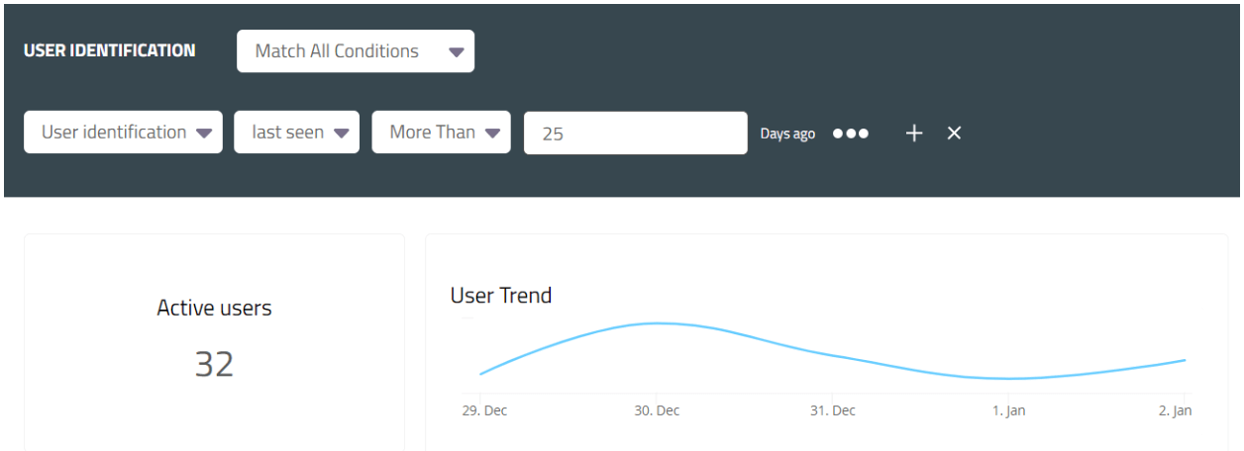Click the days value field showing 25
Image resolution: width=1244 pixels, height=451 pixels.
[635, 133]
